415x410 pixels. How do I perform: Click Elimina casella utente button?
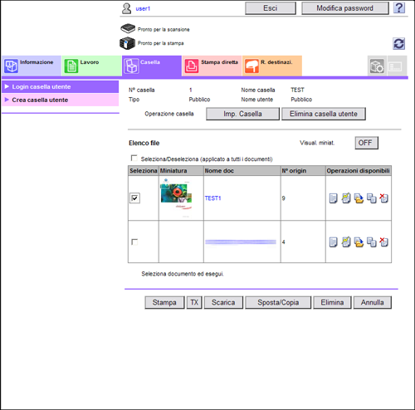point(324,114)
